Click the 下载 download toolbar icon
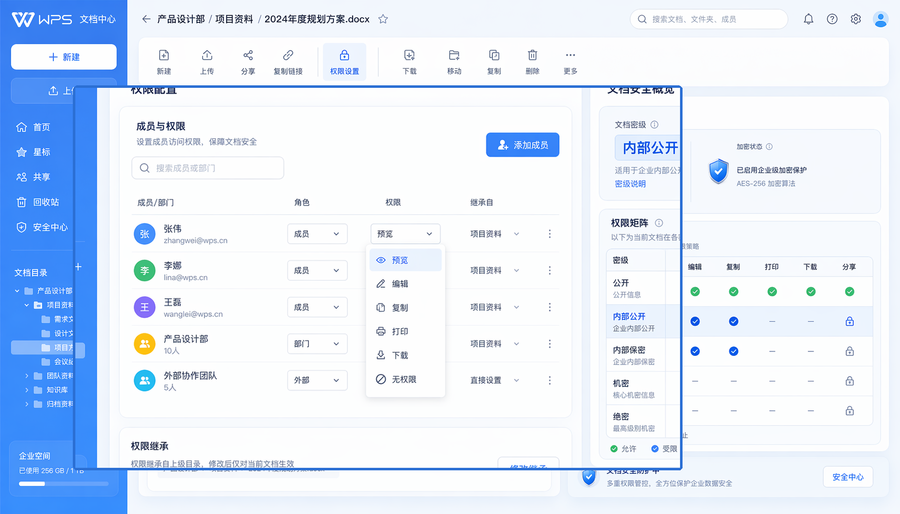This screenshot has width=900, height=514. 409,55
